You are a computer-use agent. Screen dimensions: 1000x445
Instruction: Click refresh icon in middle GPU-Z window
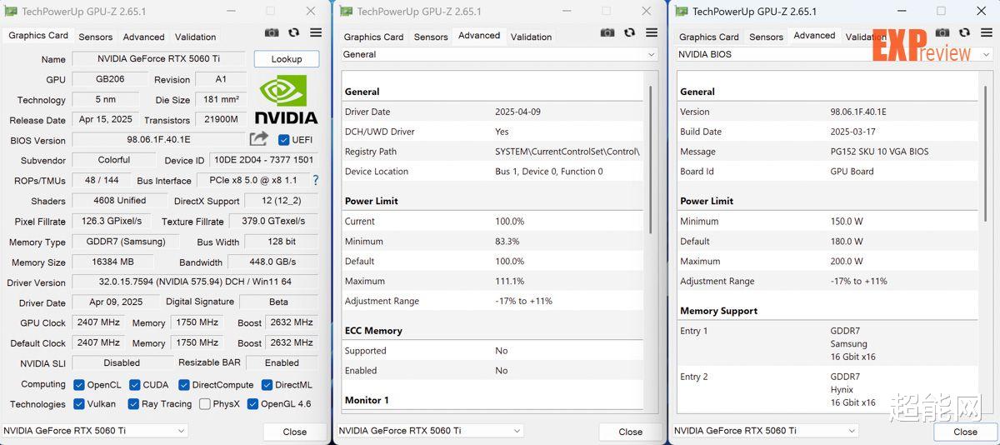630,32
